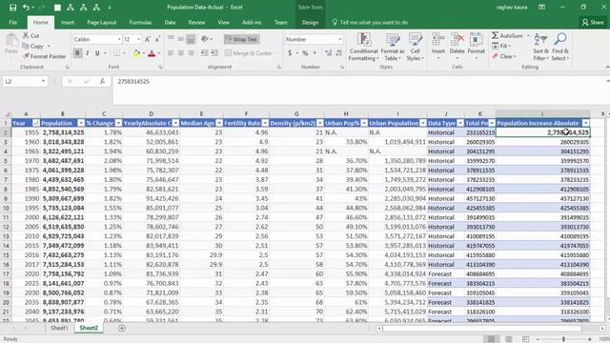This screenshot has width=610, height=343.
Task: Click the Percent Style icon
Action: coord(305,53)
